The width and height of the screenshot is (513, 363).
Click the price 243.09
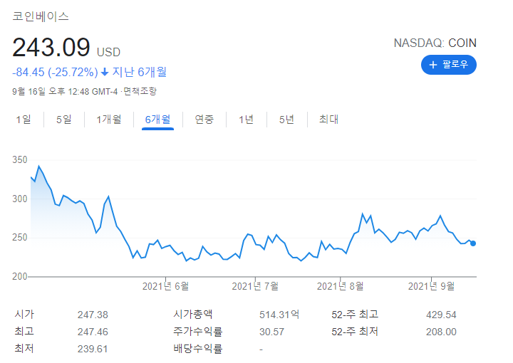click(x=51, y=48)
